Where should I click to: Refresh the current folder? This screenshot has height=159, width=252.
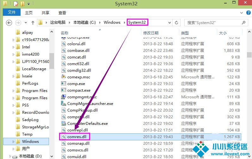pos(176,23)
